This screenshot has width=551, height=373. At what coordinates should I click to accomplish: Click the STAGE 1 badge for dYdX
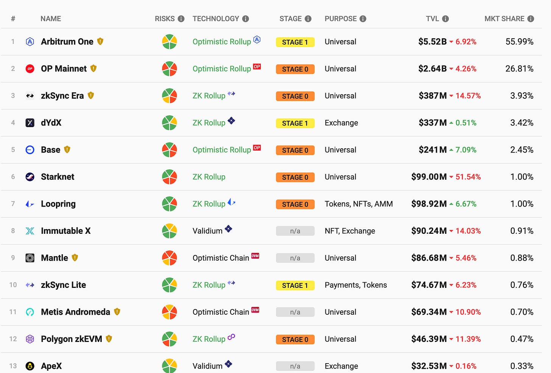click(295, 123)
